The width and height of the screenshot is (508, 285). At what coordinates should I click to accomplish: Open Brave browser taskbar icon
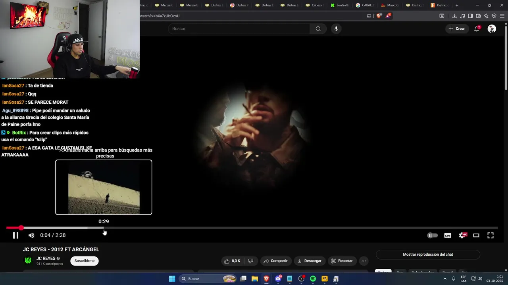click(266, 279)
